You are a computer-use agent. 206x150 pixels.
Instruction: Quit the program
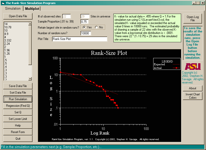(x=18, y=139)
